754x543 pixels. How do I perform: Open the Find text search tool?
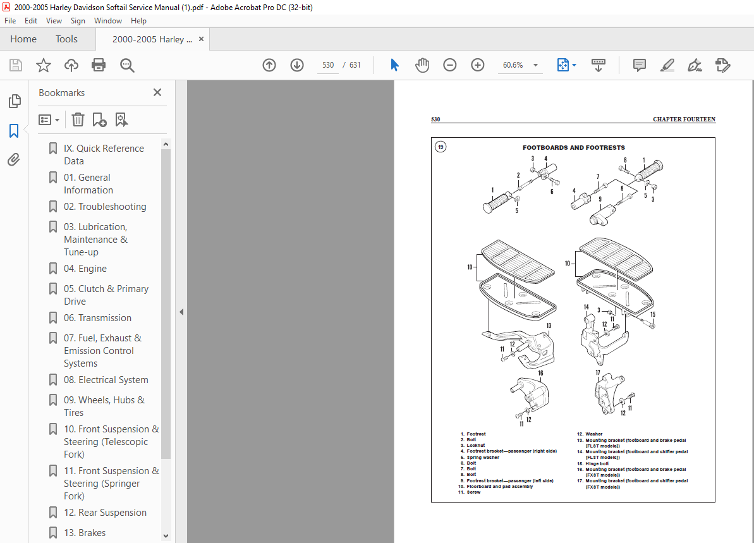point(127,65)
